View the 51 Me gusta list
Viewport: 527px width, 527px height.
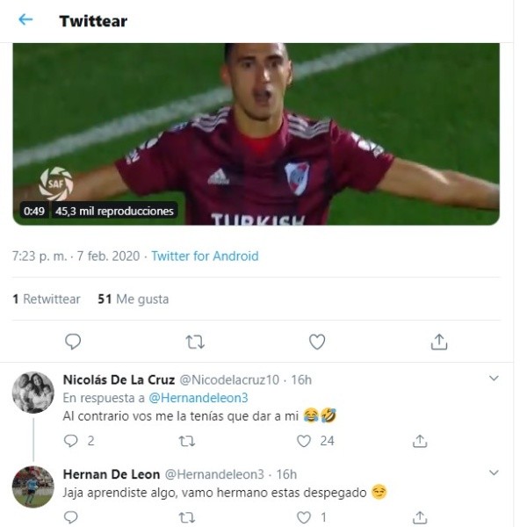pyautogui.click(x=133, y=299)
